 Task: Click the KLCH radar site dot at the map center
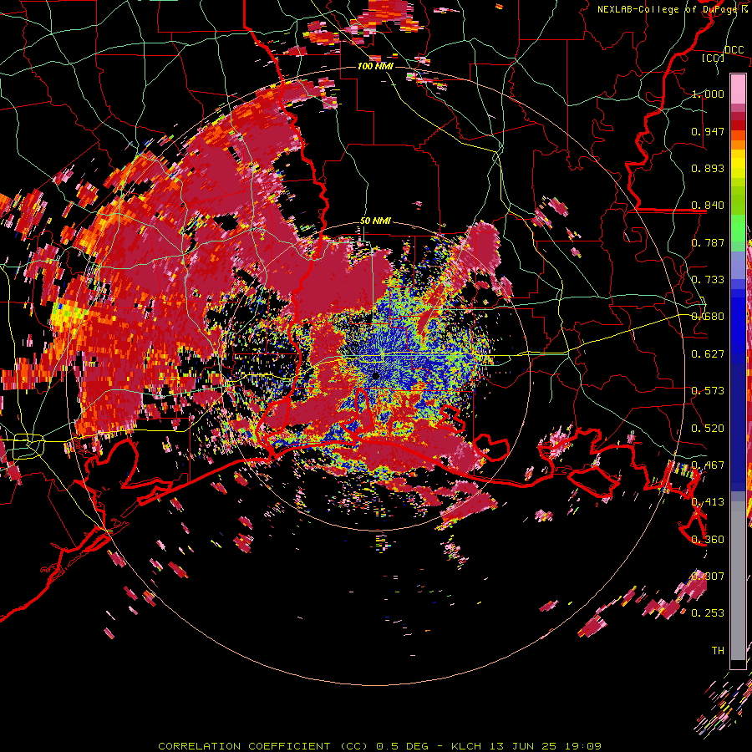click(x=375, y=376)
